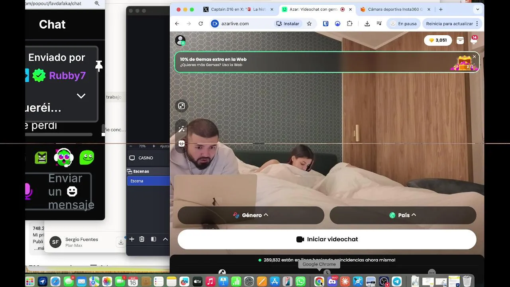
Task: Zoom out OBS preview with minus
Action: tap(131, 146)
